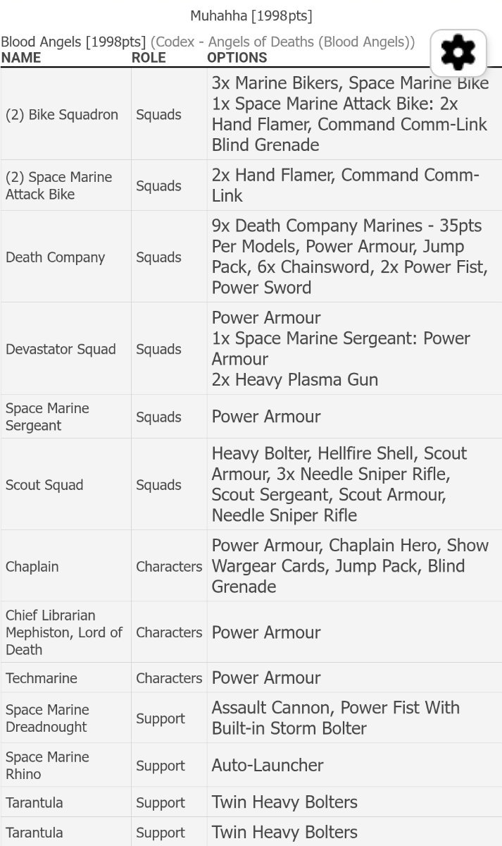Click the Techmarine character row
Viewport: 502px width, 846px height.
251,678
